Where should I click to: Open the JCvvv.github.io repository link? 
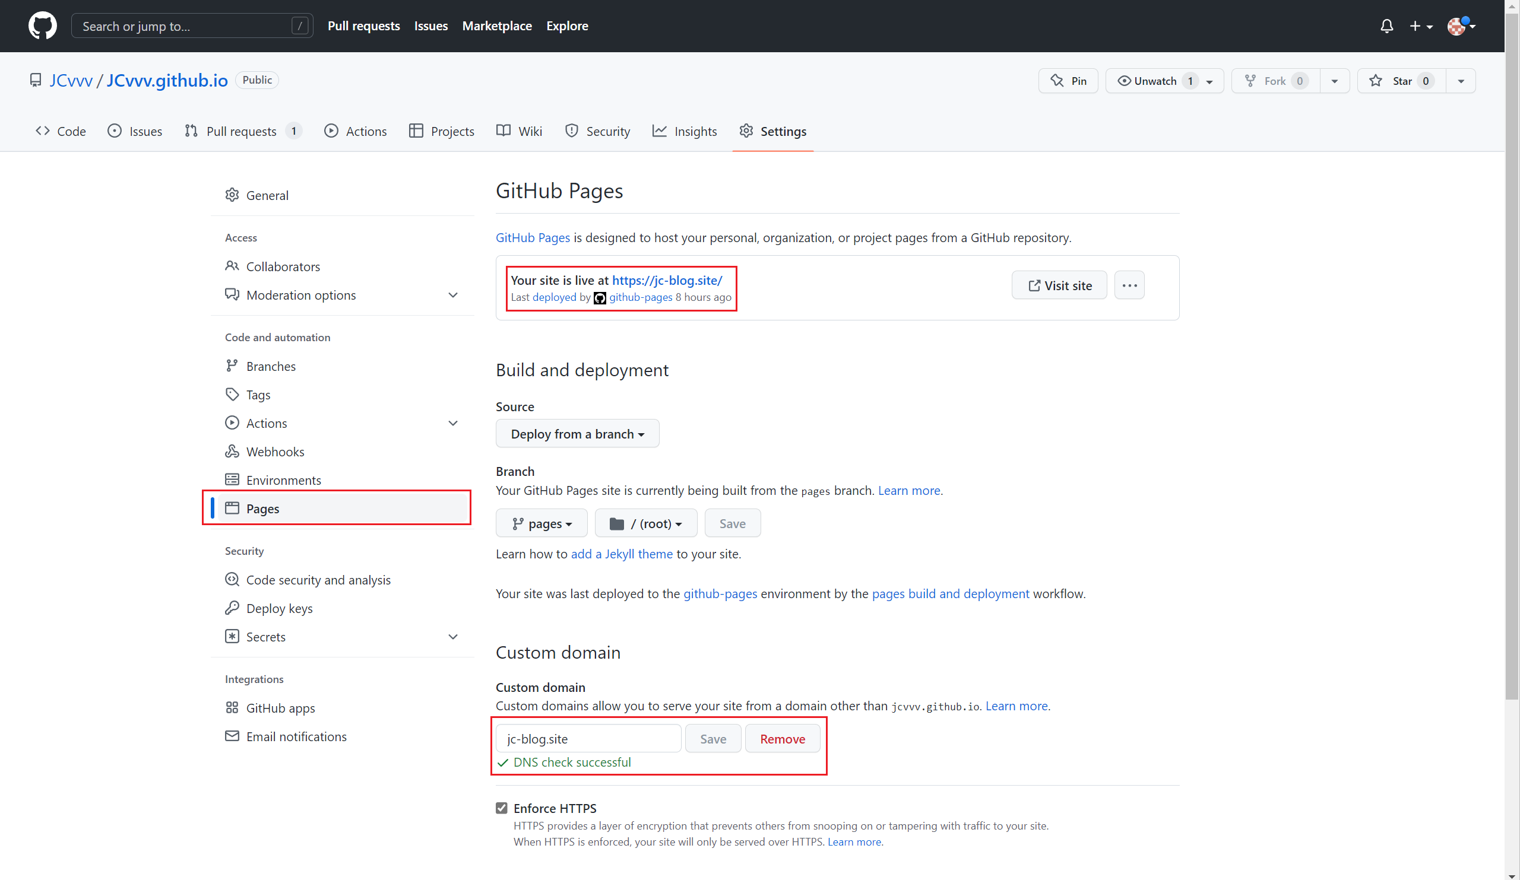tap(167, 80)
